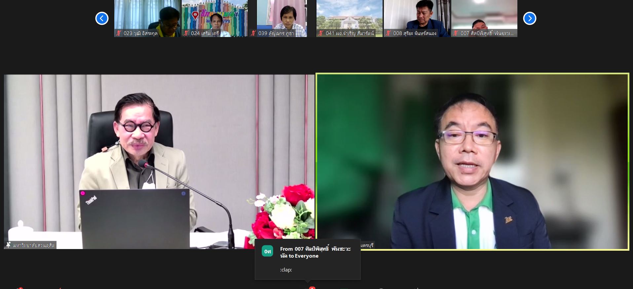
Task: Click muted mic icon of 039 ลัญฉกร ภูธา
Action: pos(253,33)
